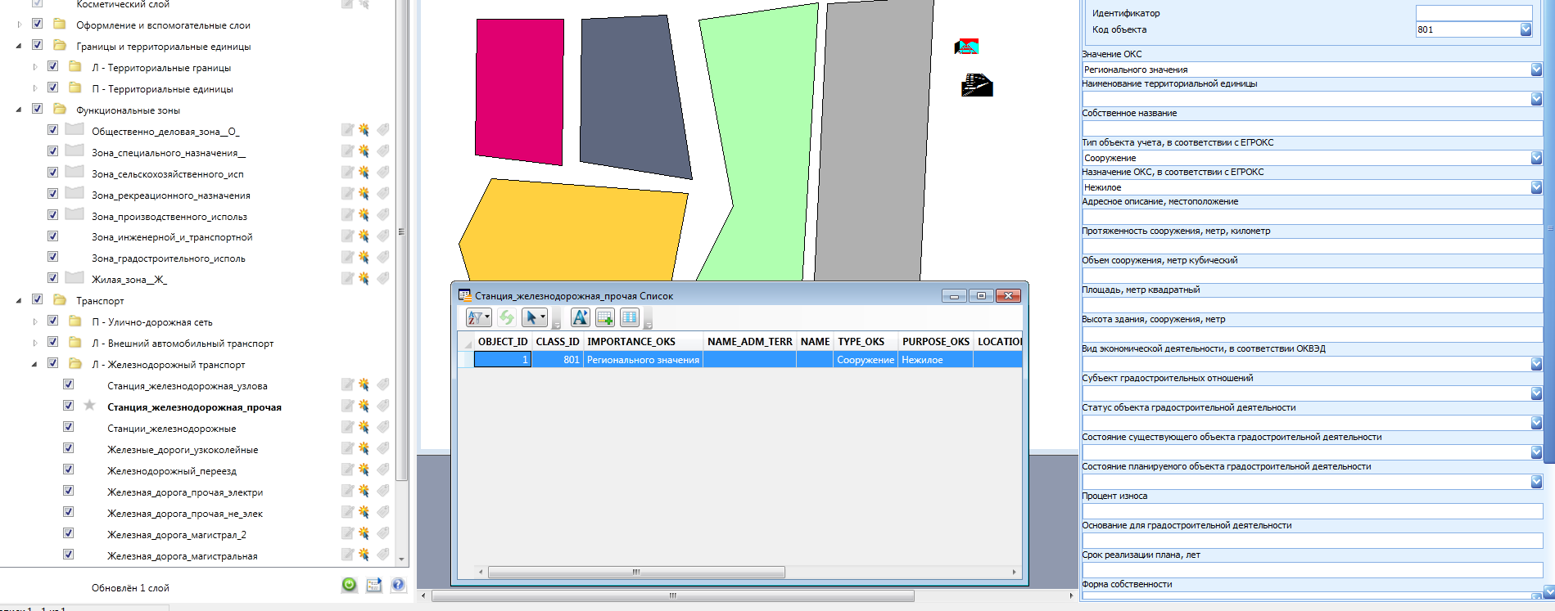This screenshot has height=611, width=1555.
Task: Toggle the Зона_рекреационного_назначения layer checkbox
Action: coord(53,194)
